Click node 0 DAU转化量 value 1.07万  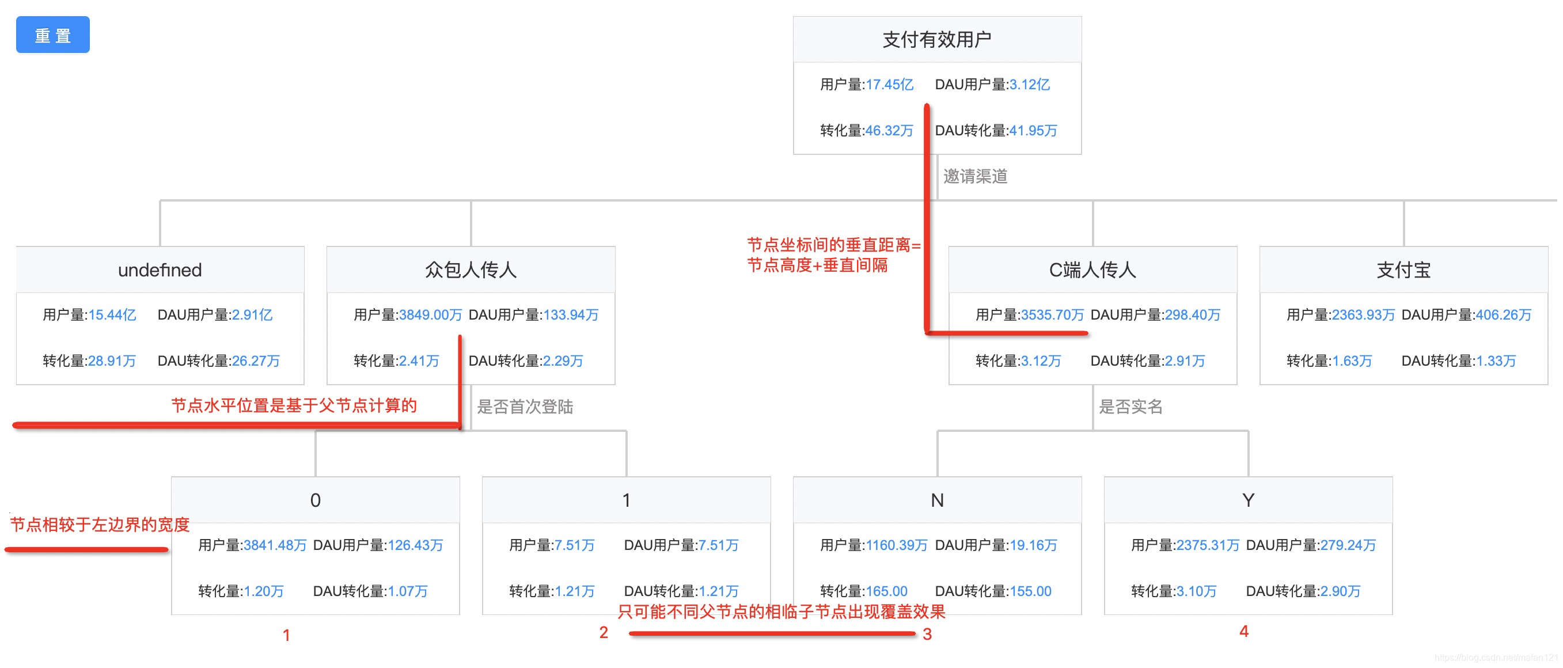[x=408, y=591]
